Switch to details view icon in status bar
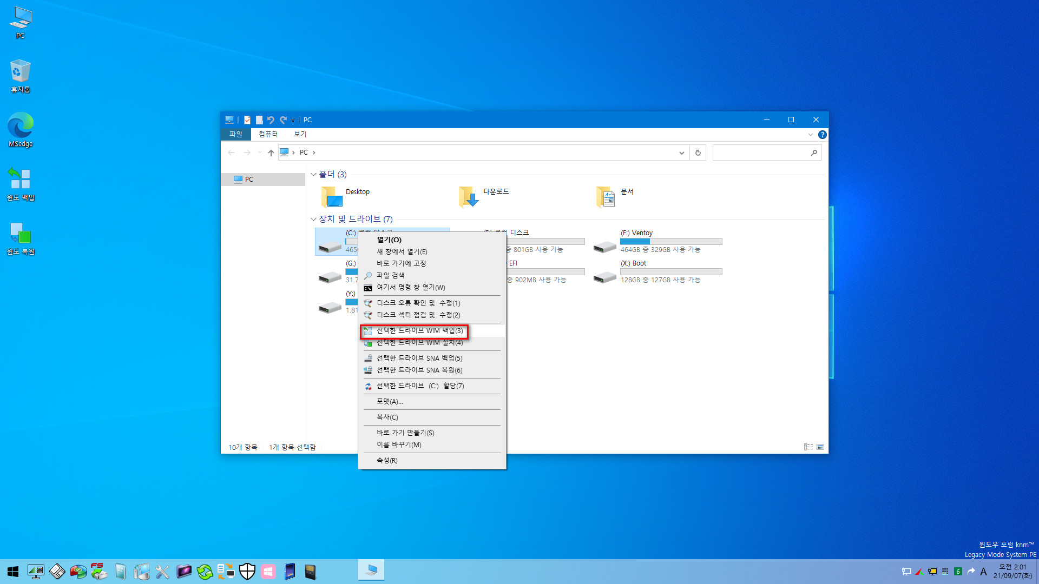1039x584 pixels. [x=808, y=447]
